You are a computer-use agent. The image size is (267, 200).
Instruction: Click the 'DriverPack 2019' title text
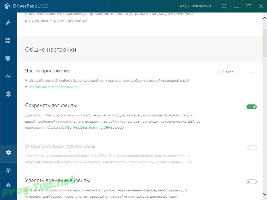[31, 6]
